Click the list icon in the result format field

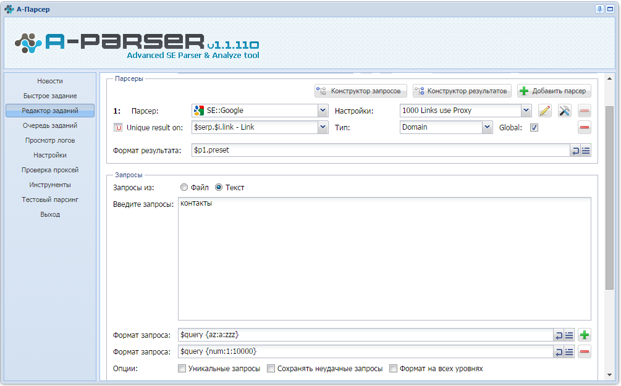[586, 151]
